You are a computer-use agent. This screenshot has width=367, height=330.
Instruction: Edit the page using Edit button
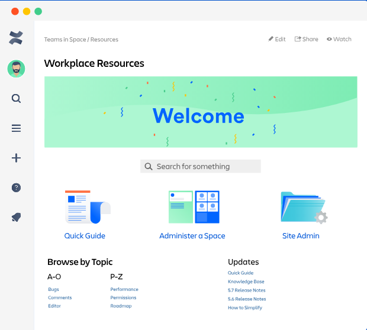pos(277,39)
